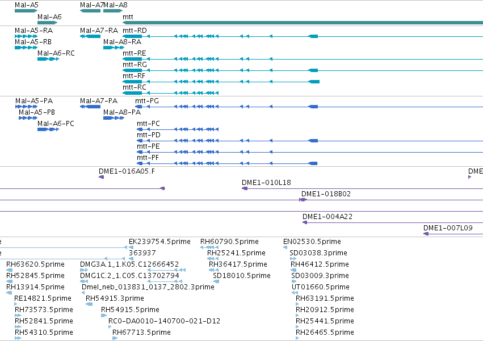Click the DME1-007L09 clone feature

point(453,234)
